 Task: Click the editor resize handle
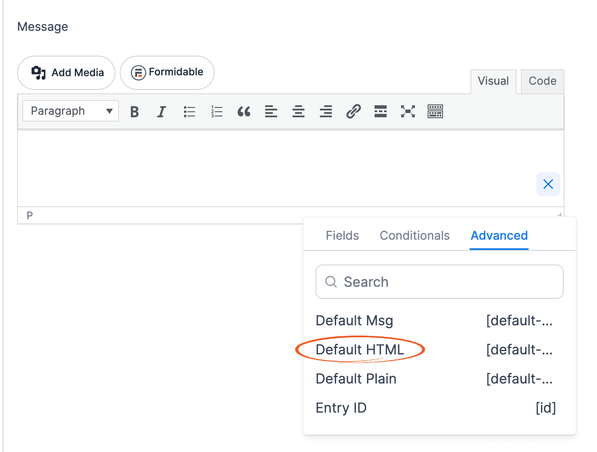click(x=560, y=214)
